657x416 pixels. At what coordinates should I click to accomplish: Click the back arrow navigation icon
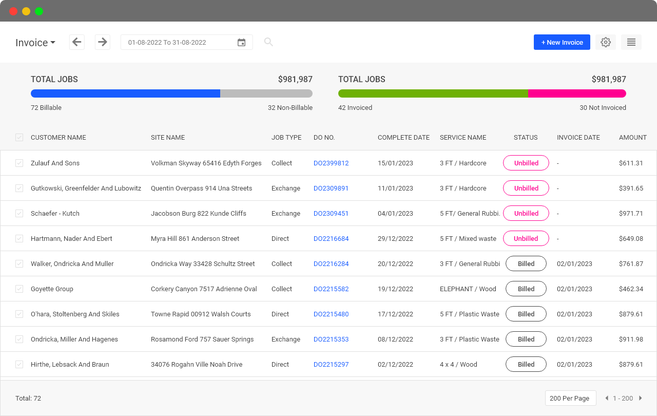77,42
